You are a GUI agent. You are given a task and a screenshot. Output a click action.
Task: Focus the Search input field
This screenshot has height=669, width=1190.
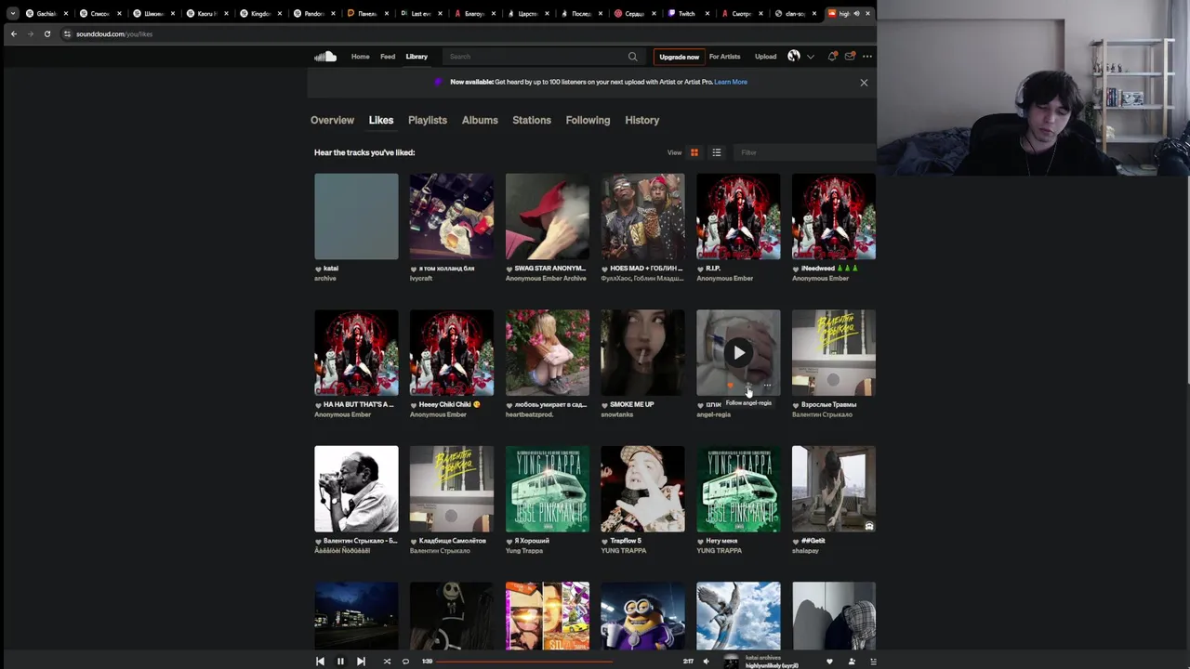click(535, 57)
